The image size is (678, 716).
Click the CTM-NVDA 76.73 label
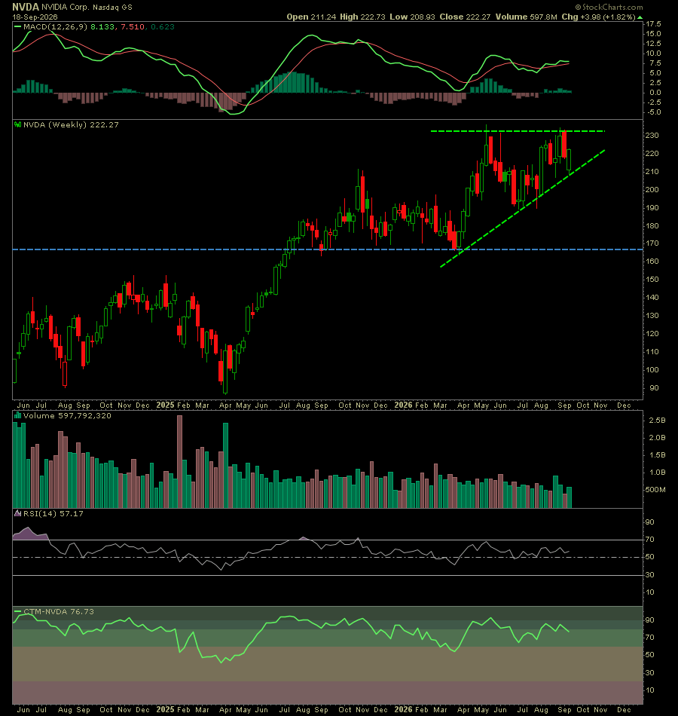(59, 611)
